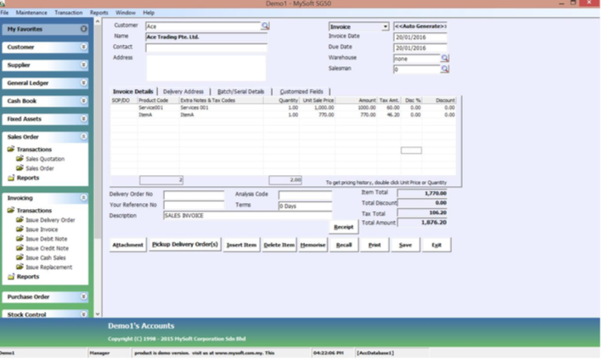Open the Window menu

126,13
